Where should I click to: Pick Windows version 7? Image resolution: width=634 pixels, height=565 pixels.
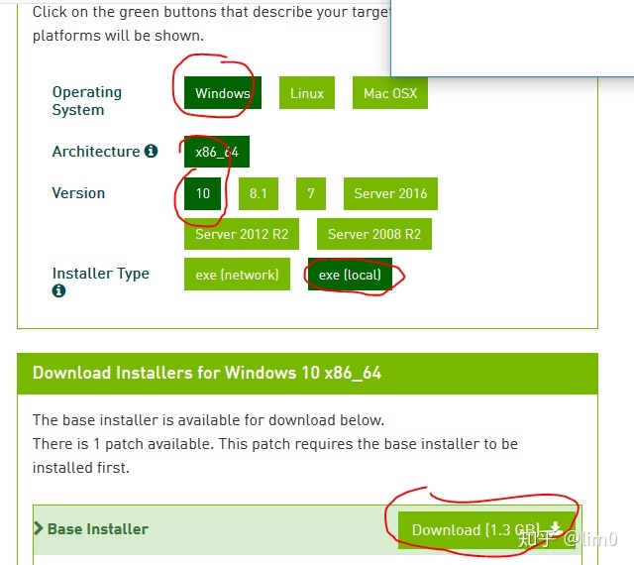(x=310, y=193)
